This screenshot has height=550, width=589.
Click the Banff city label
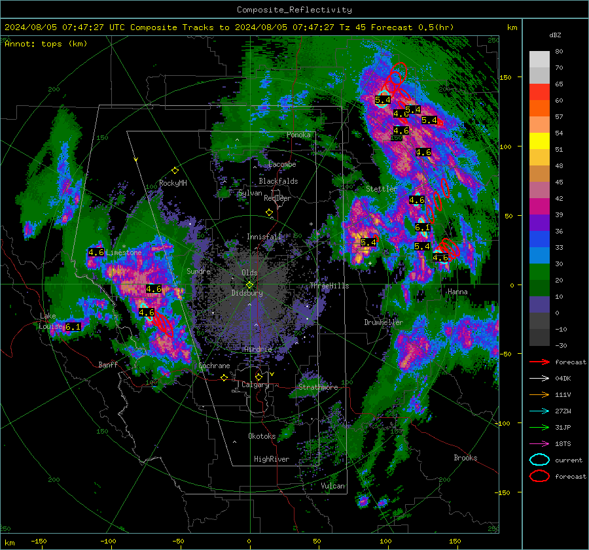click(x=108, y=364)
